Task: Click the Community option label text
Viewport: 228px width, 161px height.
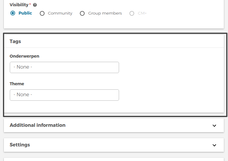Action: [x=60, y=13]
